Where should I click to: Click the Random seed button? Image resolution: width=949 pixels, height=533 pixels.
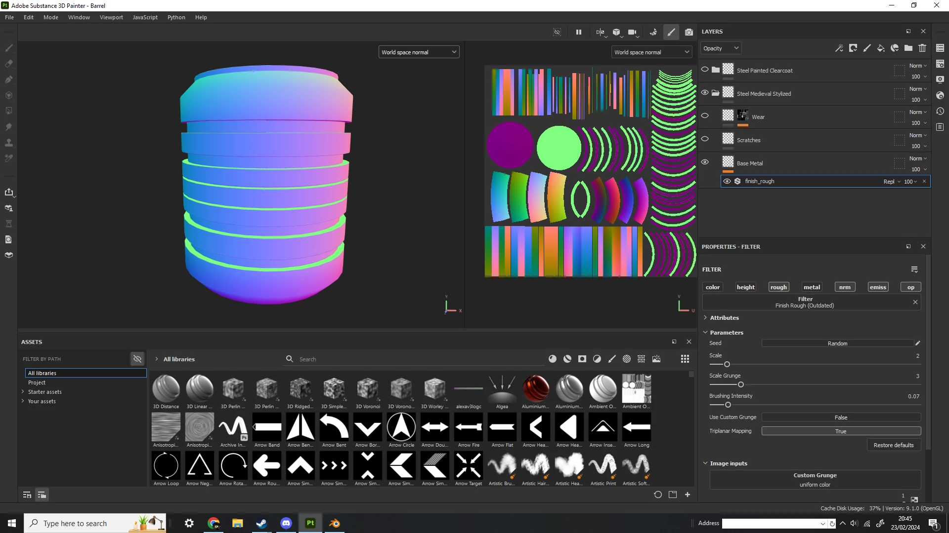click(x=837, y=343)
